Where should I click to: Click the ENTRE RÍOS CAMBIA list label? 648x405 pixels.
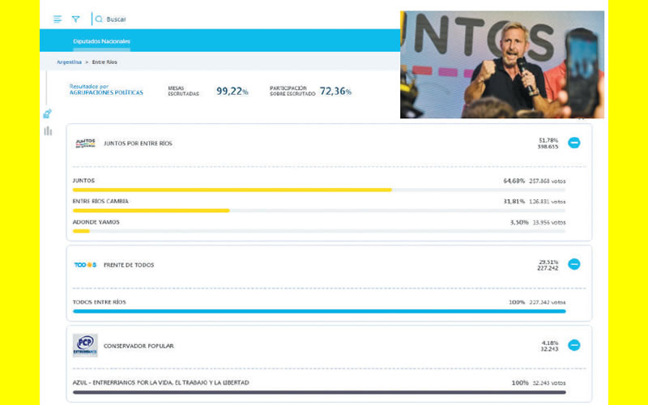100,201
